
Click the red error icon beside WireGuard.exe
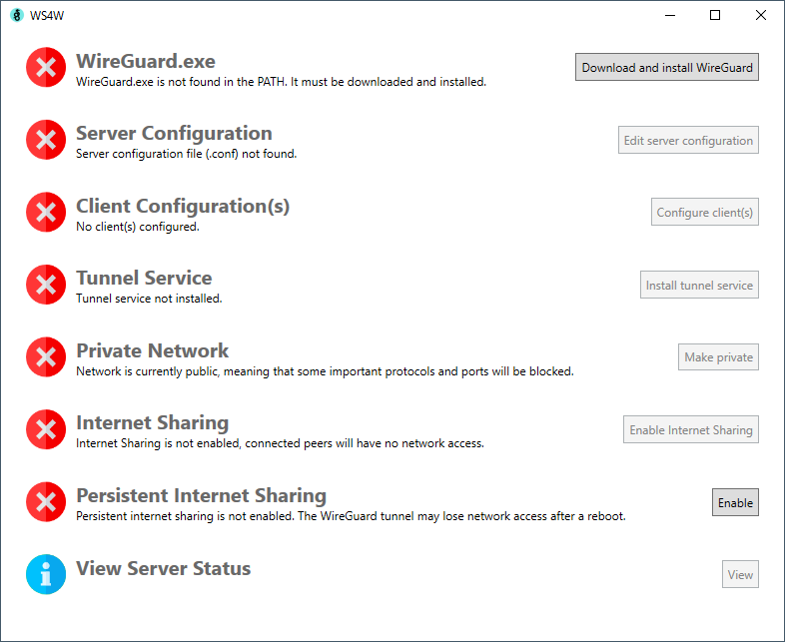(46, 67)
